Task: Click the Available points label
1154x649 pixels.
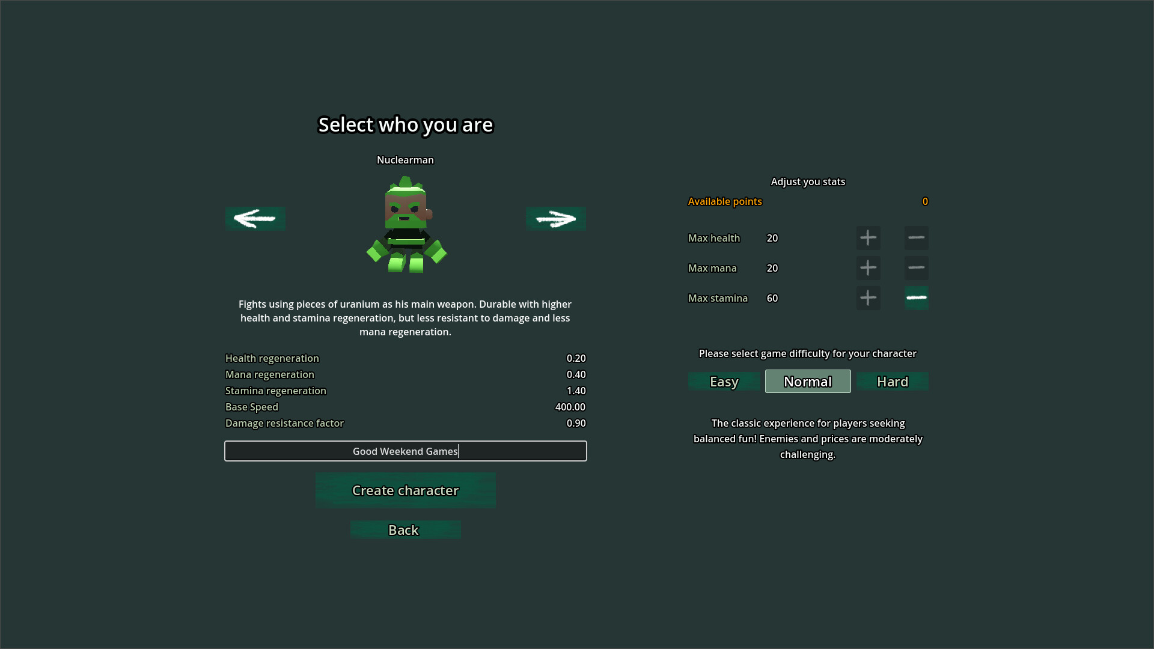Action: pos(724,201)
